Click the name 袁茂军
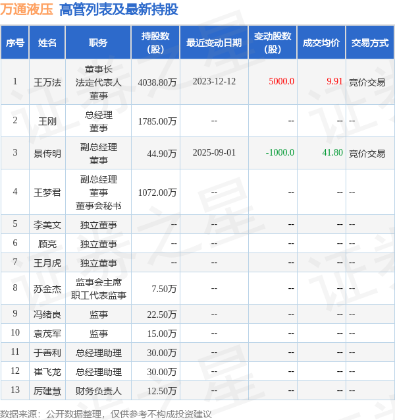The height and width of the screenshot is (420, 395). click(47, 334)
